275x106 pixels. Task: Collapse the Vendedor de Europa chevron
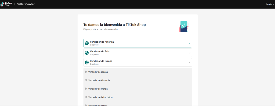tap(190, 63)
